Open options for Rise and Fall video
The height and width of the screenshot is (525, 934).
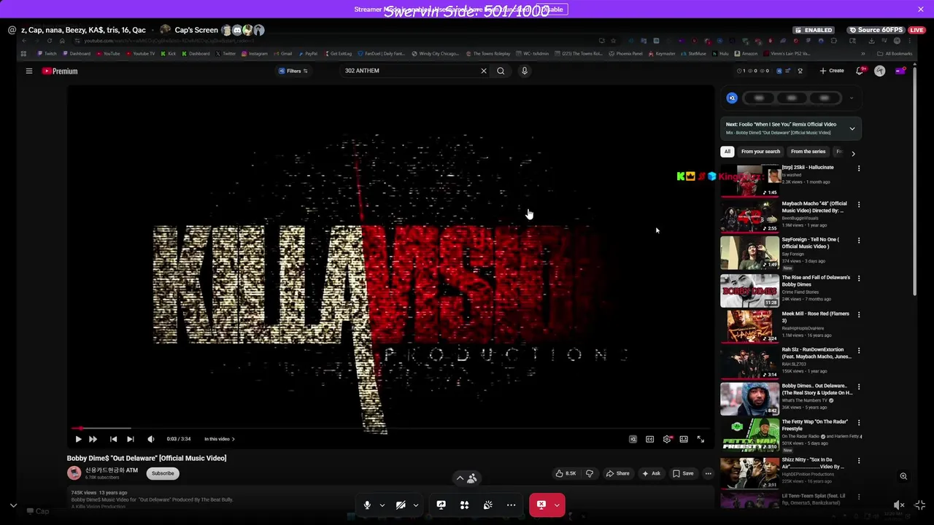(859, 279)
